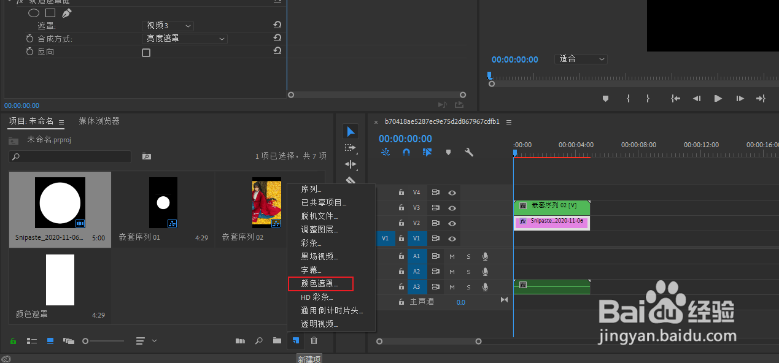Toggle project read-only lock icon
This screenshot has height=363, width=779.
click(x=14, y=340)
